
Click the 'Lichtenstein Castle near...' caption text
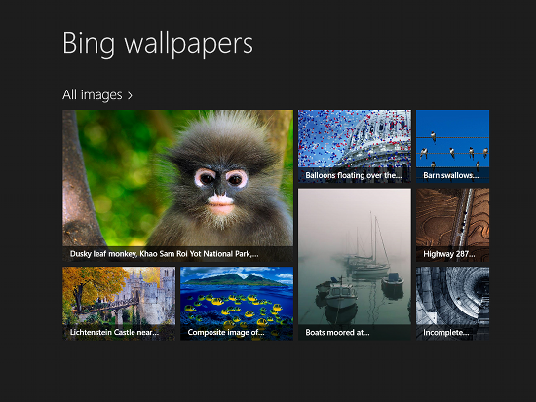click(x=114, y=332)
